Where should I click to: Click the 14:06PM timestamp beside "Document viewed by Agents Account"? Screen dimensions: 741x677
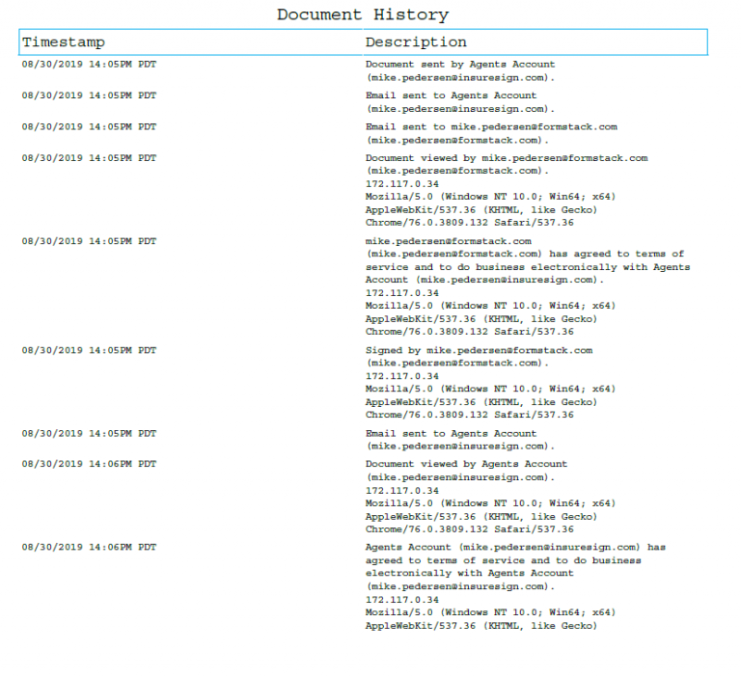coord(89,465)
